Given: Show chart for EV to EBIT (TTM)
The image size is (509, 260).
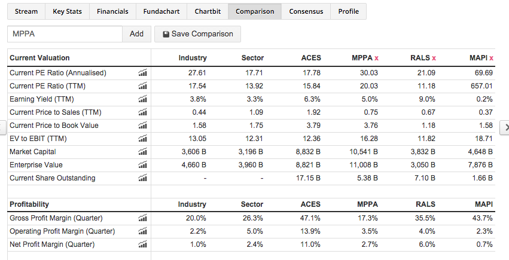Looking at the screenshot, I should (142, 139).
